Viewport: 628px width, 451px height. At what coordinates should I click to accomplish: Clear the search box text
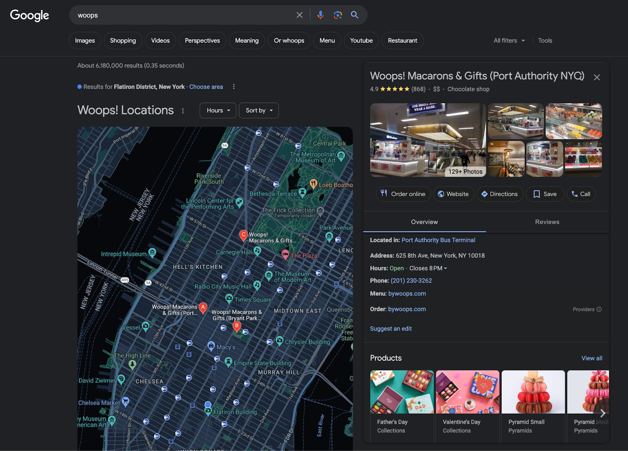point(299,15)
